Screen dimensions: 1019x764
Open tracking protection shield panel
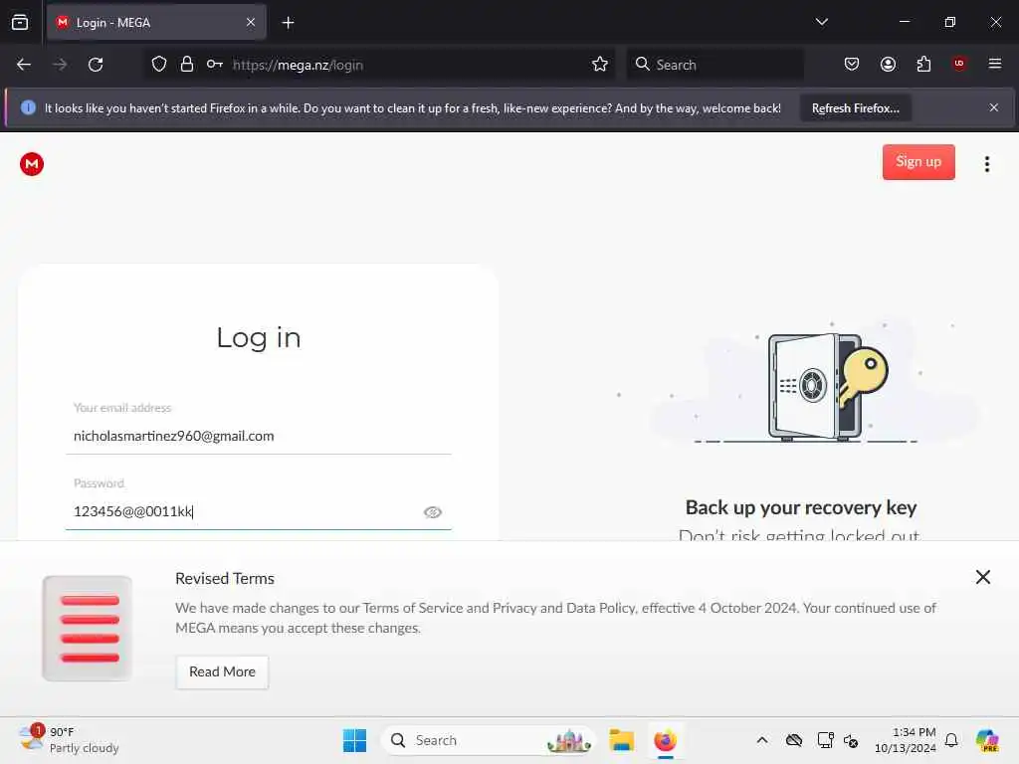pos(159,64)
